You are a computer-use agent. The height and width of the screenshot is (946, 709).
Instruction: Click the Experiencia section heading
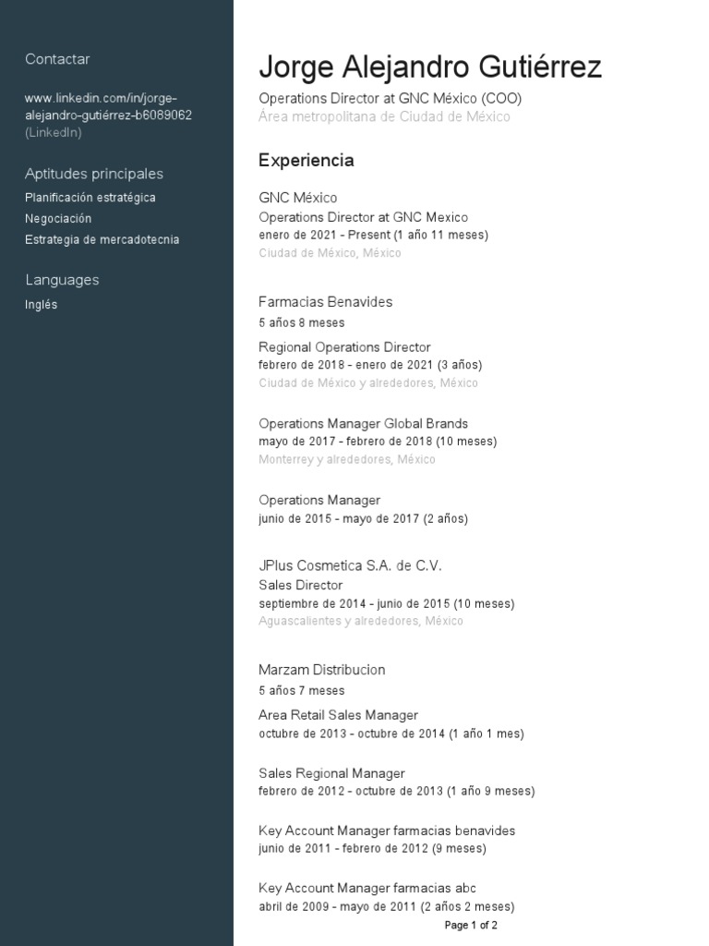point(306,161)
